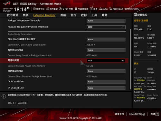This screenshot has height=121, width=161.
Task: Click Current CPU Core/Cache Current Limit text
Action: coord(27,45)
